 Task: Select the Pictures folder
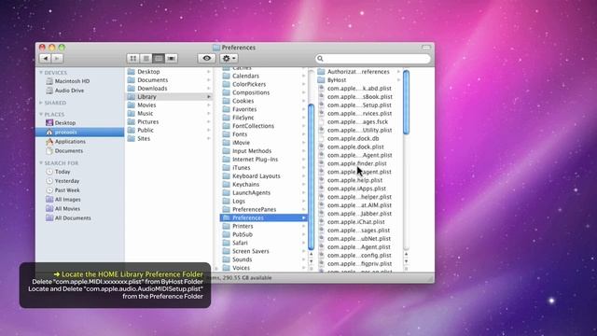[x=169, y=122]
